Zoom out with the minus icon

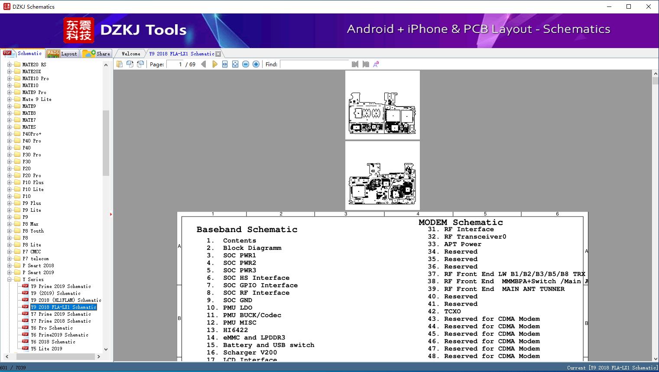pyautogui.click(x=246, y=64)
